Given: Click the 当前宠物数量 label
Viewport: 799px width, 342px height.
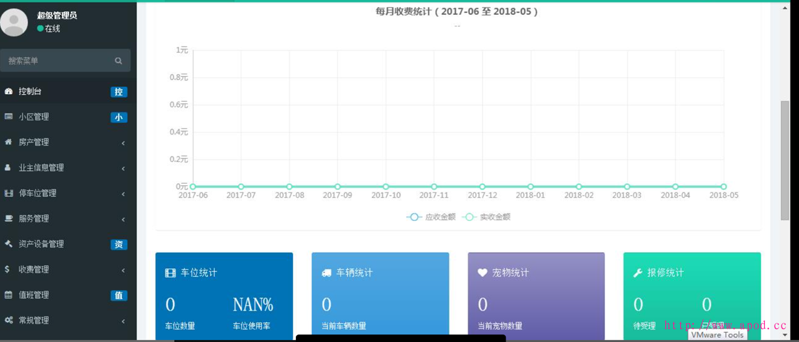Looking at the screenshot, I should [500, 326].
